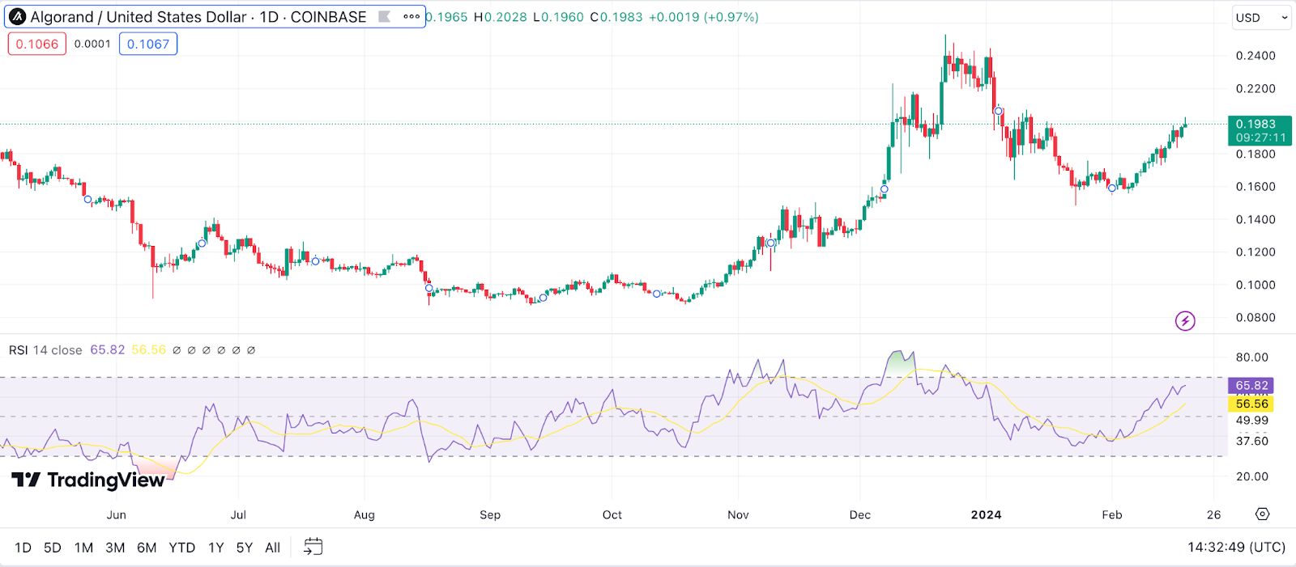Select the 6M time range
Image resolution: width=1296 pixels, height=567 pixels.
pyautogui.click(x=147, y=548)
